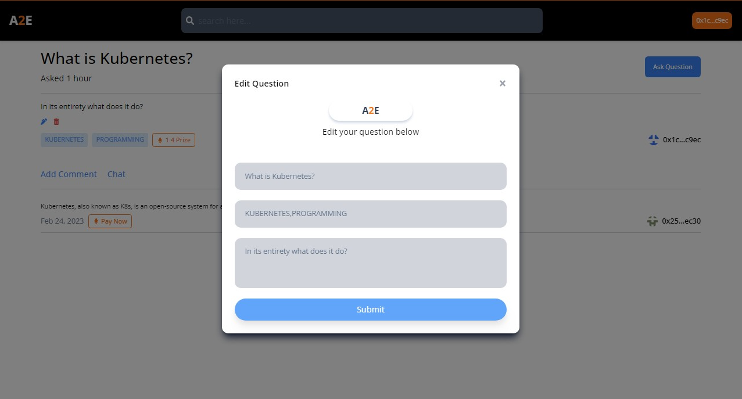Focus the question body text area
Screen dimensions: 742x399
coord(371,263)
